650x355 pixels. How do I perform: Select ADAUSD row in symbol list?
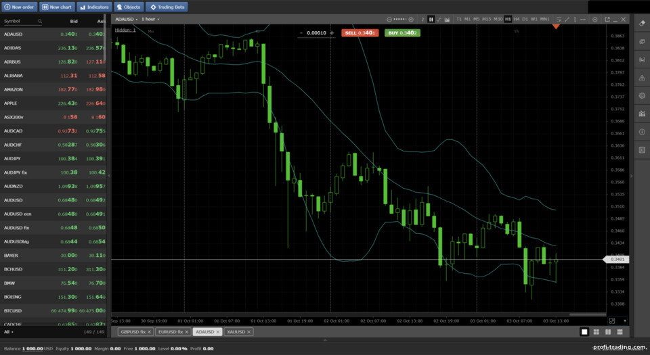click(53, 34)
